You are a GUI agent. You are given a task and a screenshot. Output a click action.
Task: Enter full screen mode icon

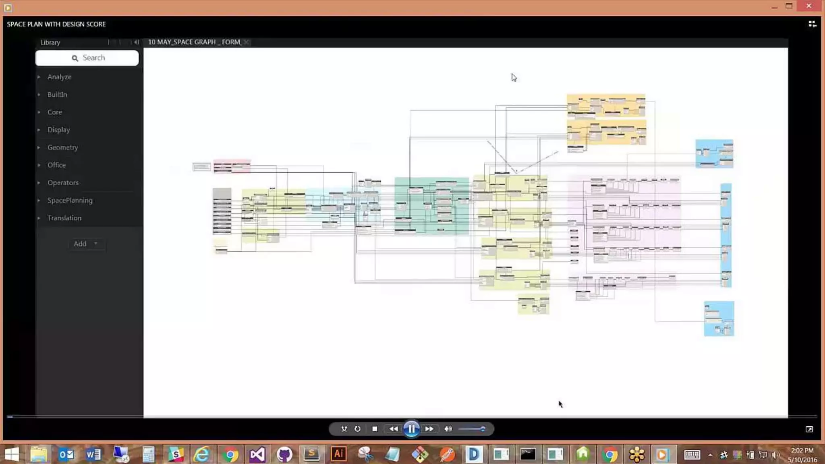(809, 429)
